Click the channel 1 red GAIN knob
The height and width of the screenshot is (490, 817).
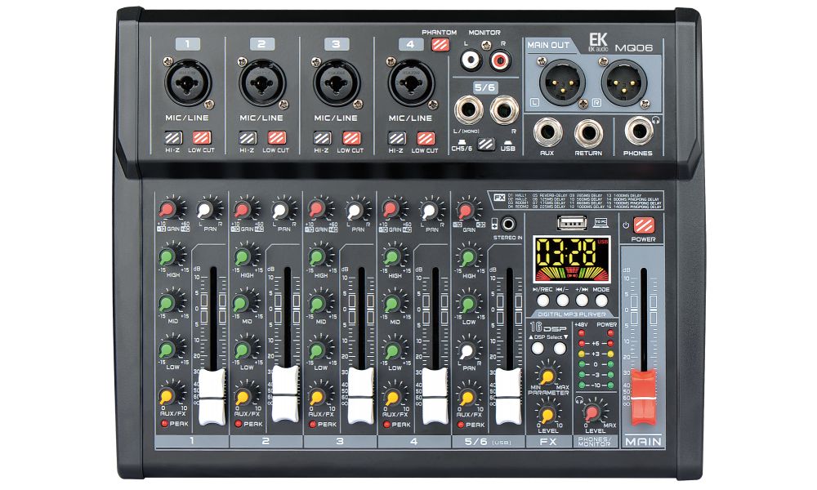pyautogui.click(x=167, y=210)
